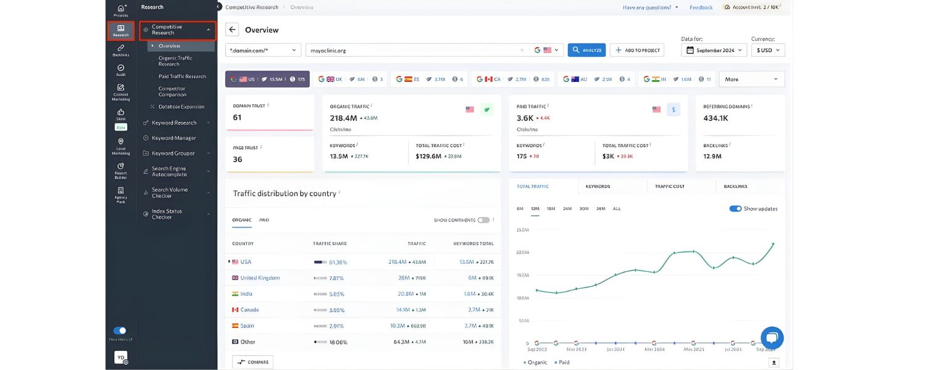Open the Report Builder tool

(x=120, y=170)
